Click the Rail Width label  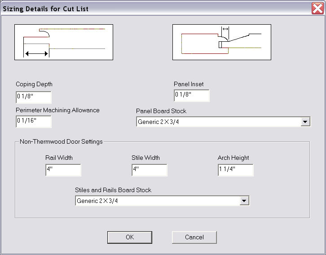click(x=59, y=158)
